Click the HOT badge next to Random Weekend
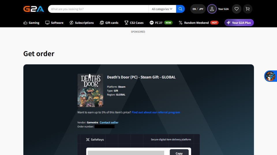 214,23
